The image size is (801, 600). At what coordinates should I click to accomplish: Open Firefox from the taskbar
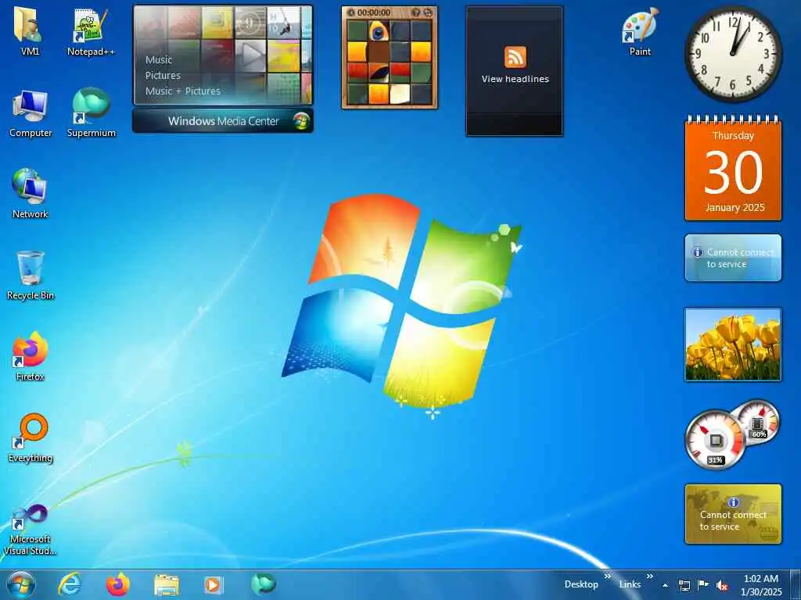pyautogui.click(x=118, y=584)
